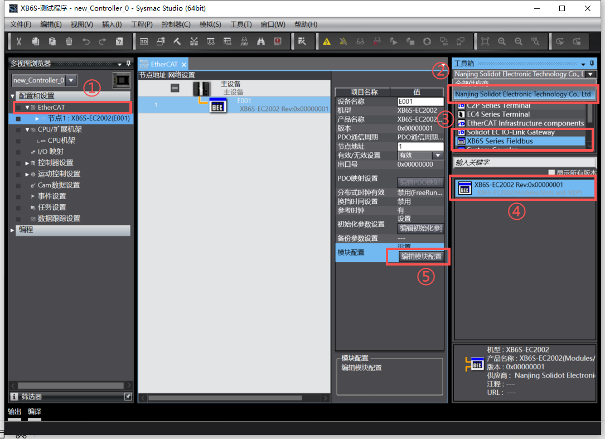Viewport: 605px width, 439px height.
Task: Open the 3D visualizer toolbar icon
Action: [x=144, y=41]
